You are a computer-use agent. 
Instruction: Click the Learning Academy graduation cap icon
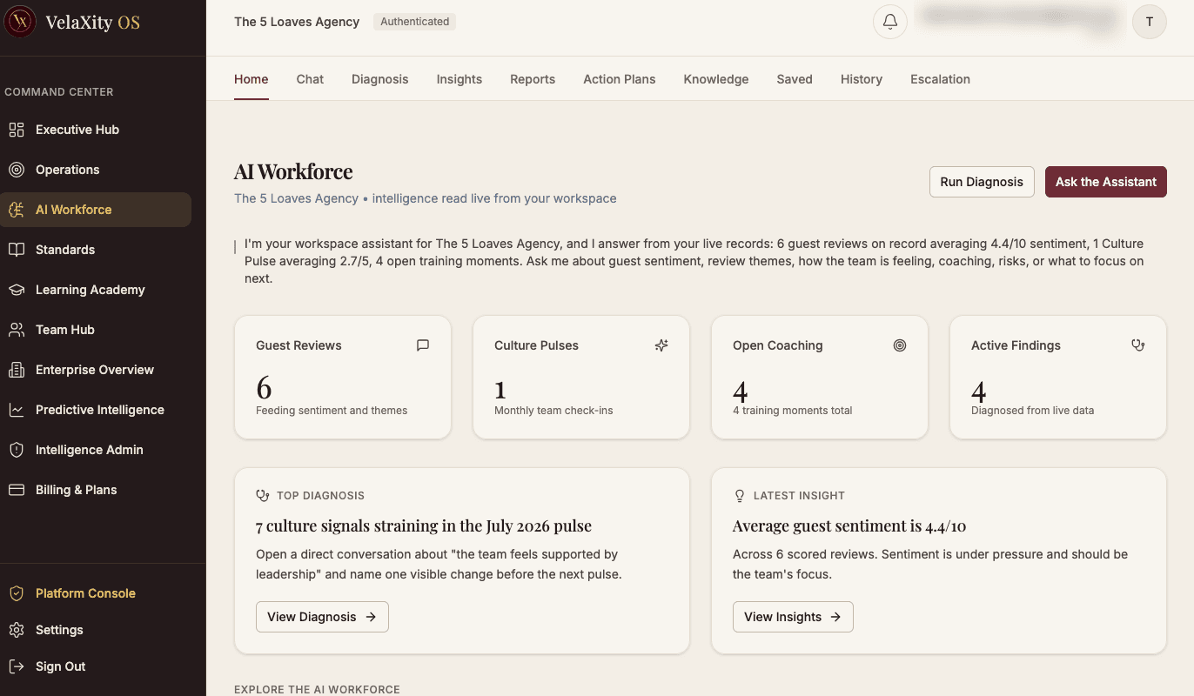16,290
